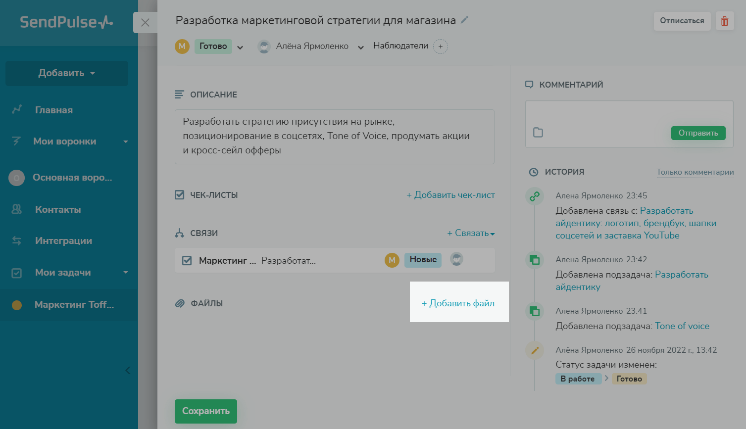Expand the Готово status dropdown
The image size is (746, 429).
[x=240, y=48]
